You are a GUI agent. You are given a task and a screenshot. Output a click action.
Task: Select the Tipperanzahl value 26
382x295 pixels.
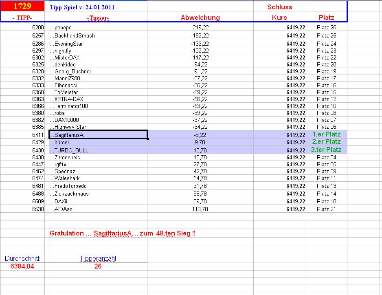pos(98,266)
